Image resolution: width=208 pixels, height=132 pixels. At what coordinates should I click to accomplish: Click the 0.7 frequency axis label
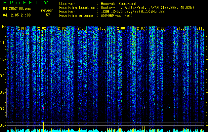(3, 109)
